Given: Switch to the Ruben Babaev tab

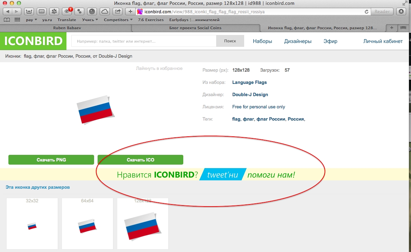Looking at the screenshot, I should point(67,28).
